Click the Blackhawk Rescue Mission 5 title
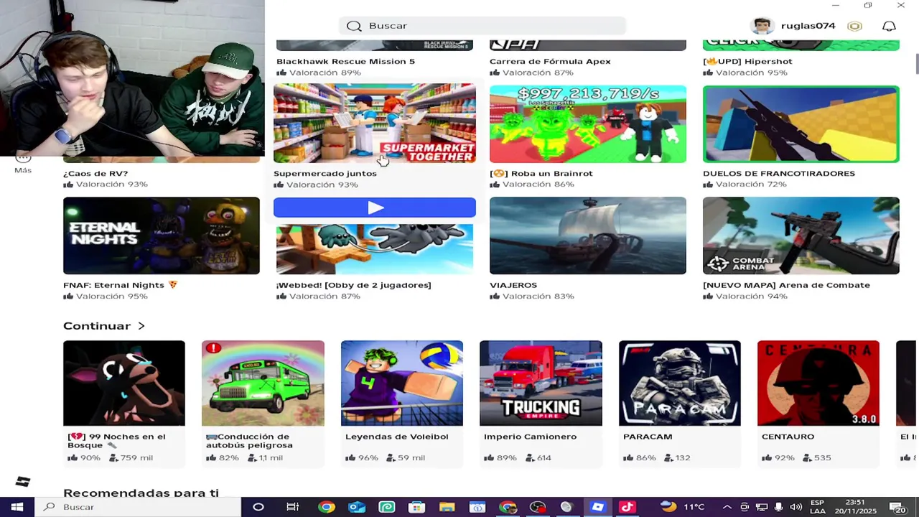 [x=345, y=61]
